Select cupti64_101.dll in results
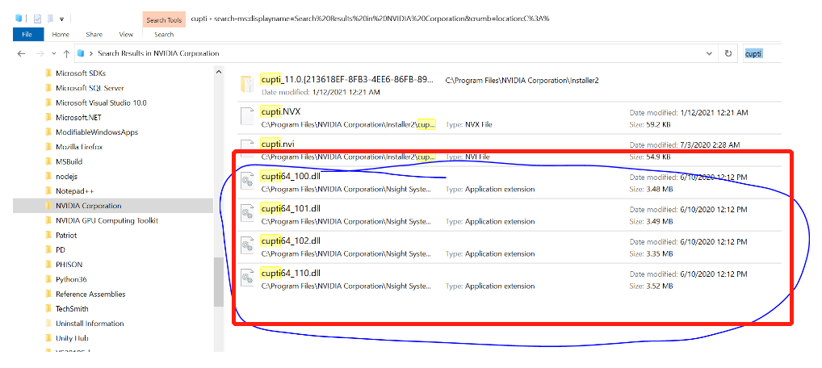Image resolution: width=822 pixels, height=368 pixels. 507,215
